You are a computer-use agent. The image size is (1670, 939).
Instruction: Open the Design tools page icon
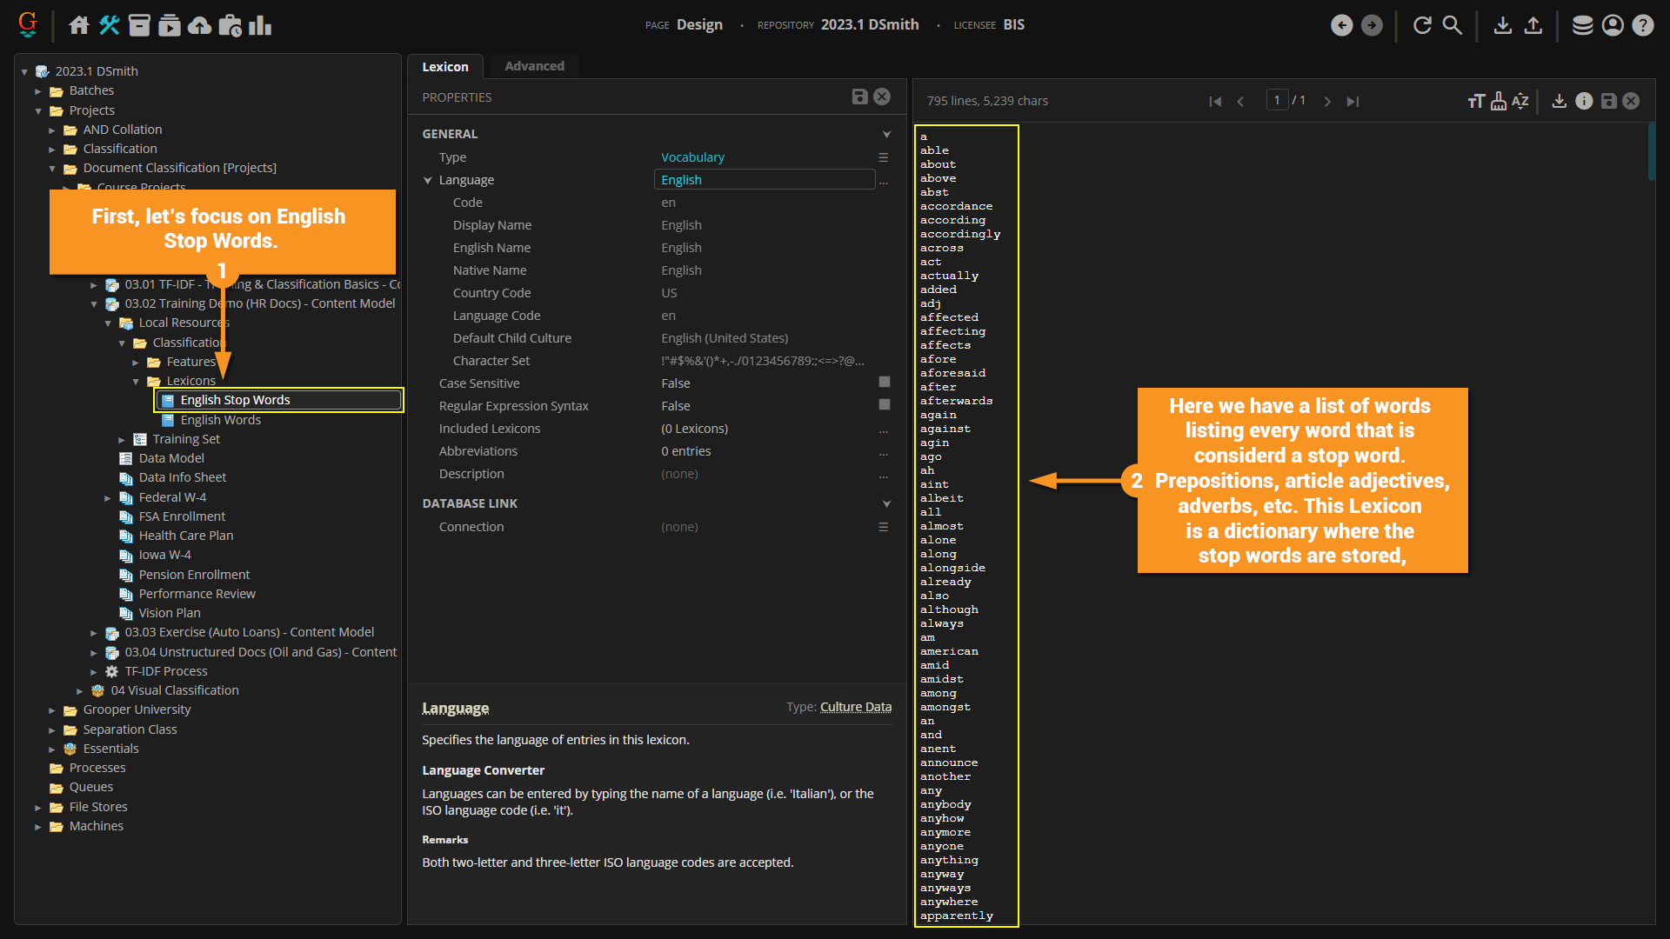click(110, 25)
